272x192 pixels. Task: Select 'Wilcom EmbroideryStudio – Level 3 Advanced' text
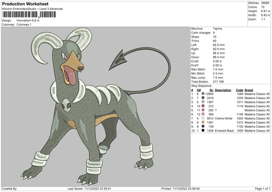(32, 9)
